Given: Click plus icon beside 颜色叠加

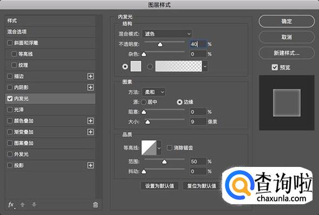Looking at the screenshot, I should coord(90,121).
